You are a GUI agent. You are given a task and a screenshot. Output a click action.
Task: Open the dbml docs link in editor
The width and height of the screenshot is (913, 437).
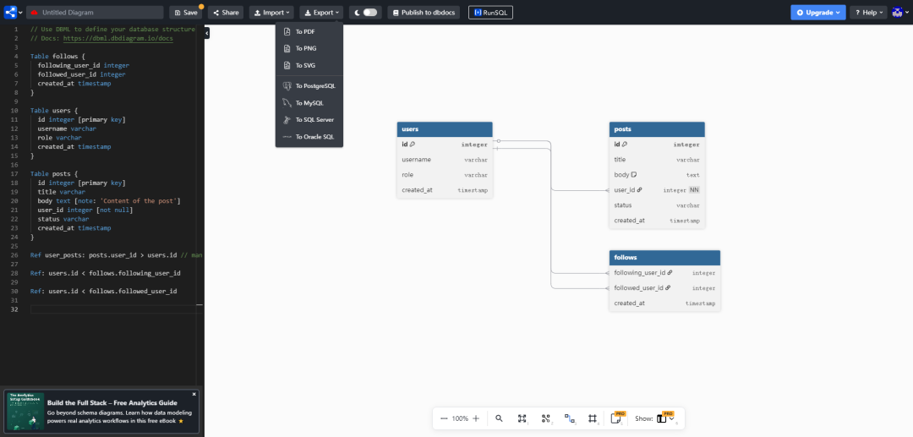tap(118, 38)
